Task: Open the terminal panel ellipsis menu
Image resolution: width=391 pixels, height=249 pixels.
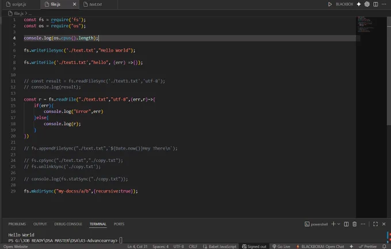Action: 363,224
